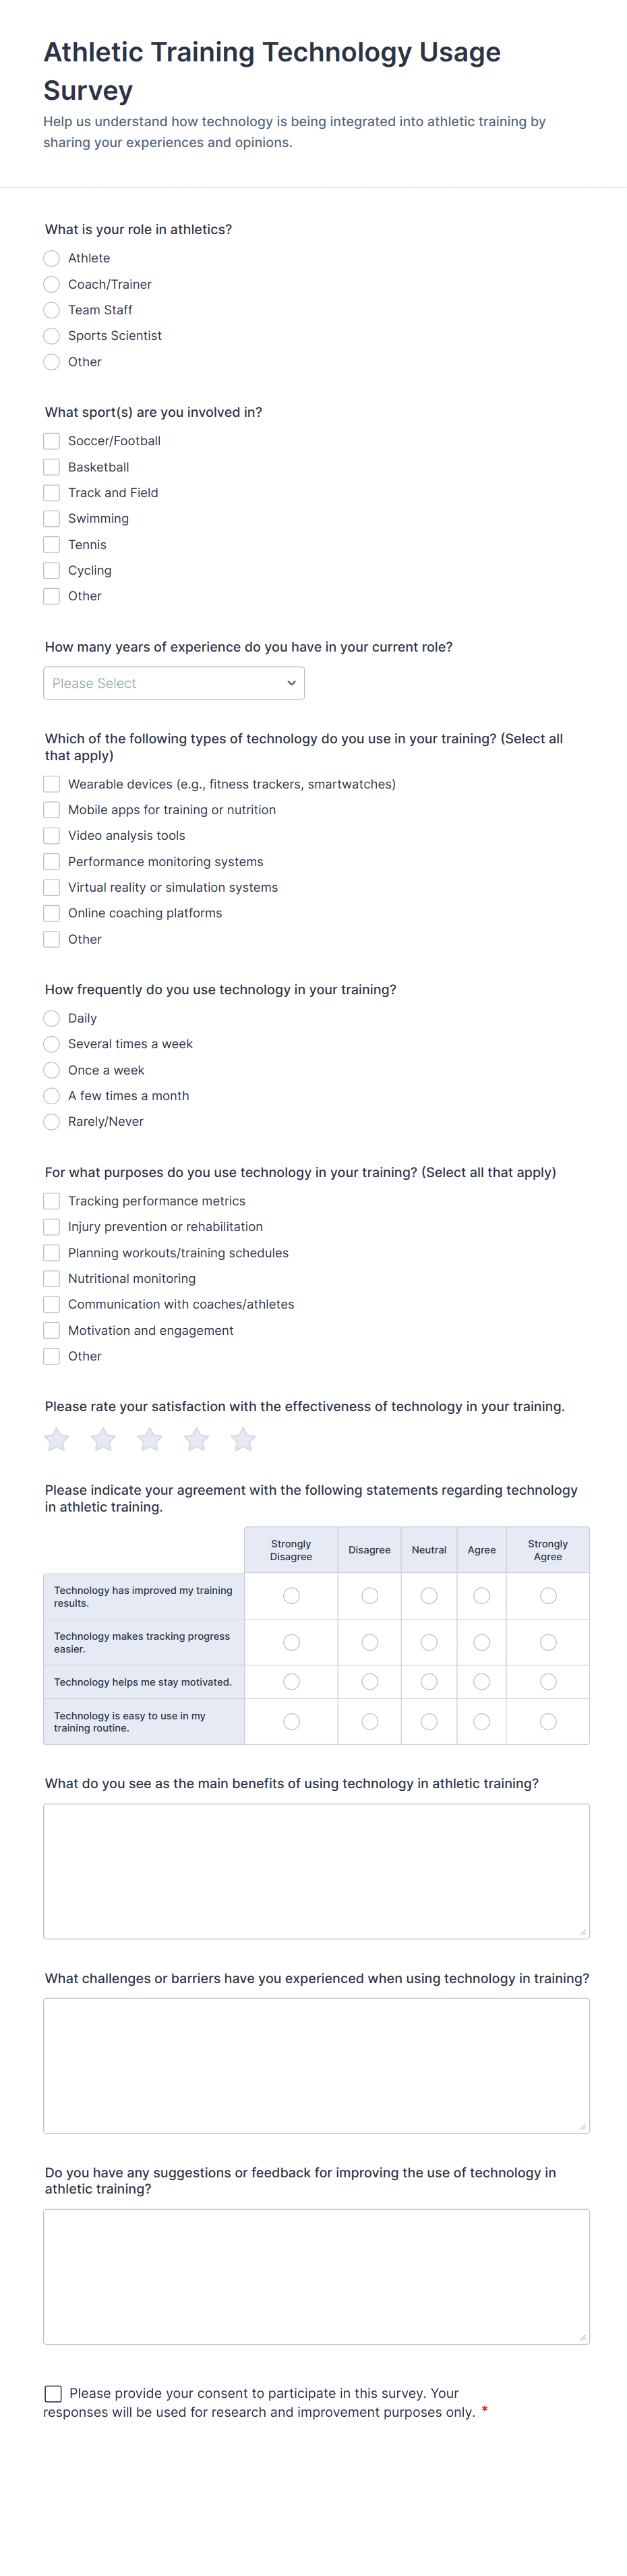Click the third satisfaction rating star
Screen dimensions: 627x2576
click(149, 1439)
